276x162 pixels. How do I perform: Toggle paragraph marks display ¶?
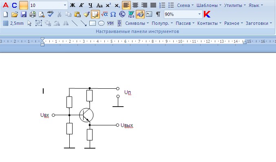(x=158, y=14)
